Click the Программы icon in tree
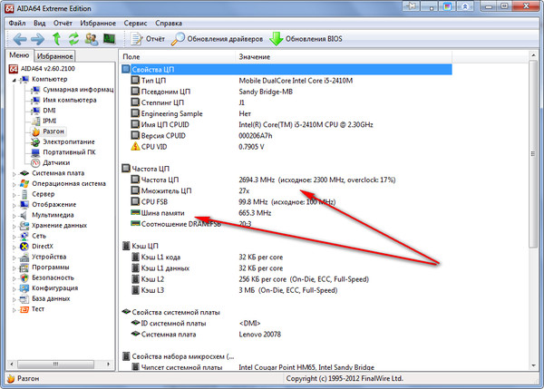Image resolution: width=544 pixels, height=389 pixels. [24, 267]
